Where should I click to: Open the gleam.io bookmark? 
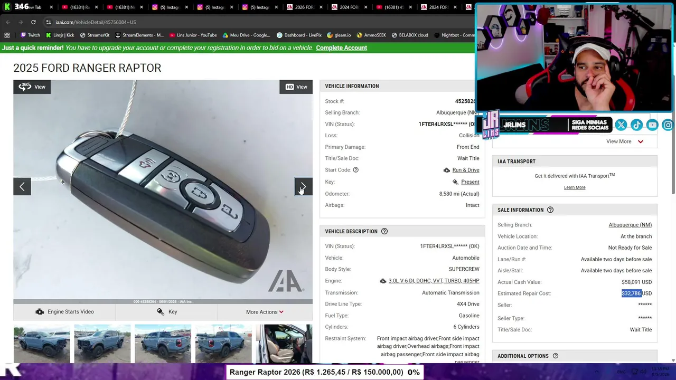[339, 35]
